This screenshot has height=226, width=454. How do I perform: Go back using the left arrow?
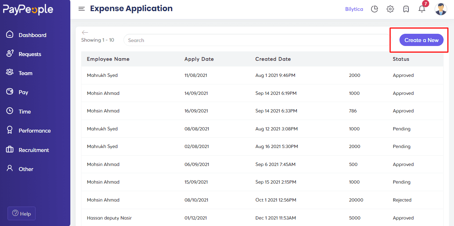pyautogui.click(x=85, y=32)
